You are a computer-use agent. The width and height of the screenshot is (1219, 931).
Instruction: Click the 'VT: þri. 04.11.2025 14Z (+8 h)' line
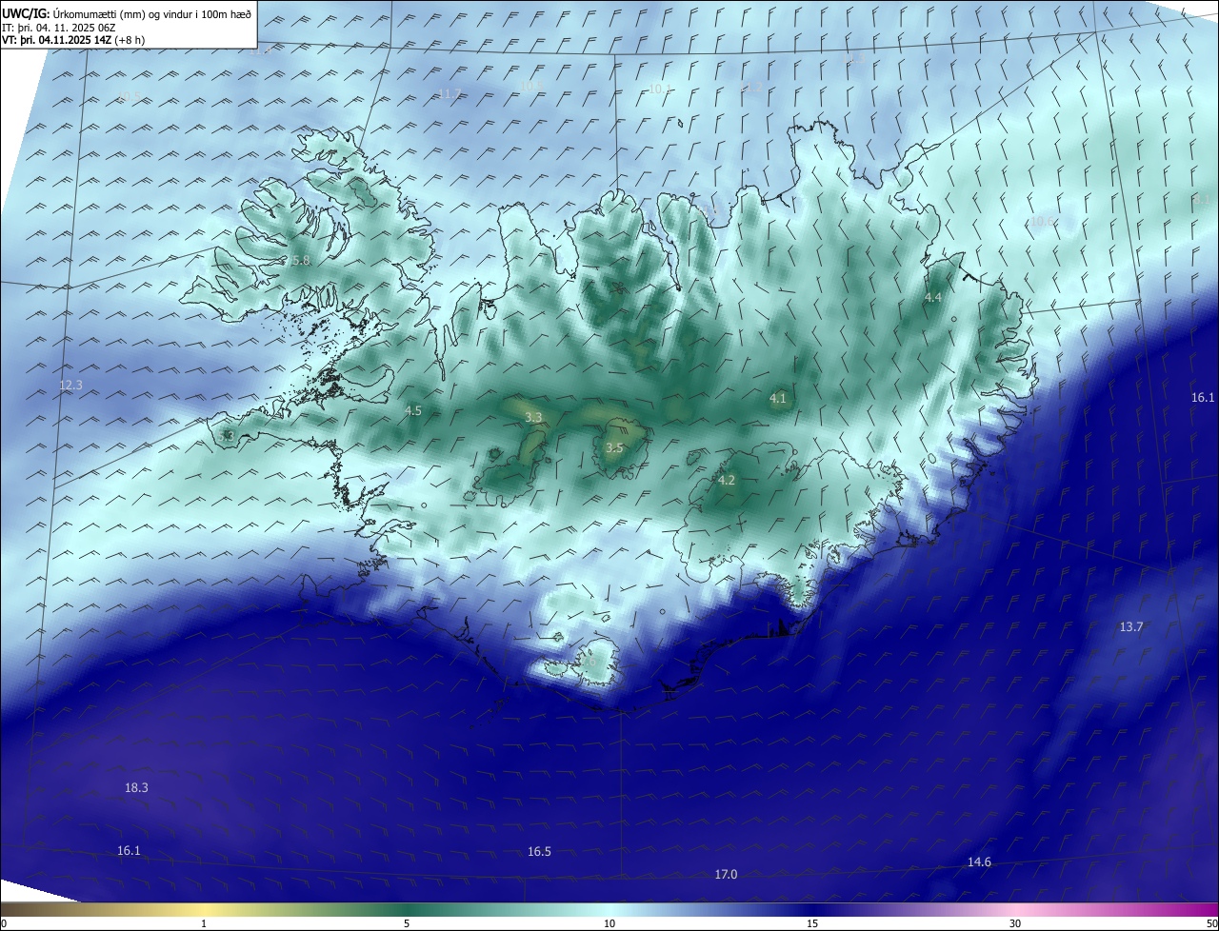coord(73,40)
